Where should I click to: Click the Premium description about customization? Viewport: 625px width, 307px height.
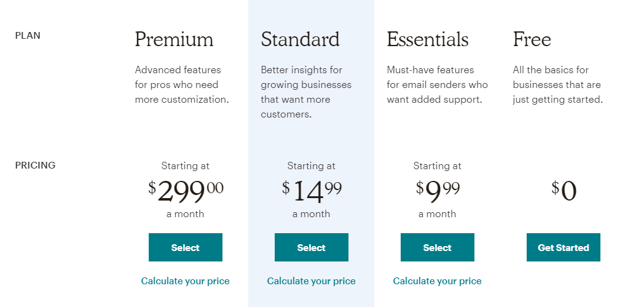[182, 85]
